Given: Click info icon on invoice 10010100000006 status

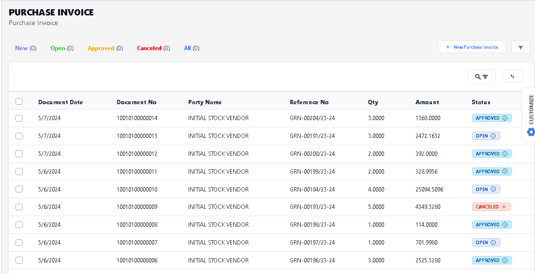Looking at the screenshot, I should coord(505,260).
